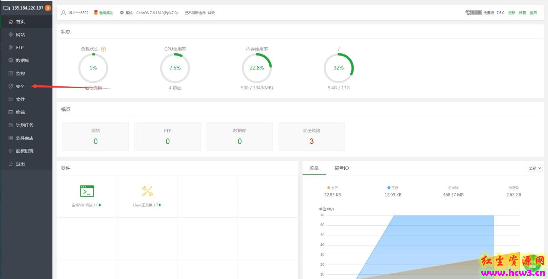Image resolution: width=548 pixels, height=279 pixels.
Task: Switch to the 磁盘IO tab
Action: coord(341,168)
